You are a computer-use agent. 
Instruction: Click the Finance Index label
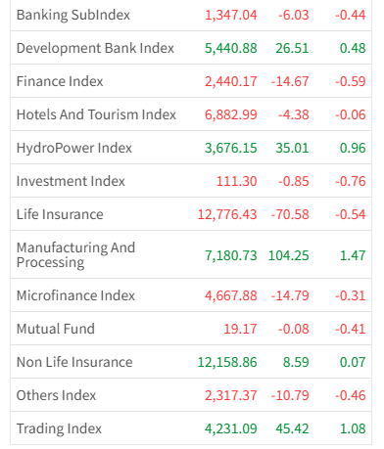[x=60, y=81]
